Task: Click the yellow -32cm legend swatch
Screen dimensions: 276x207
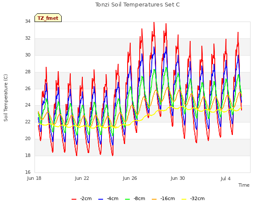Action: pos(184,199)
